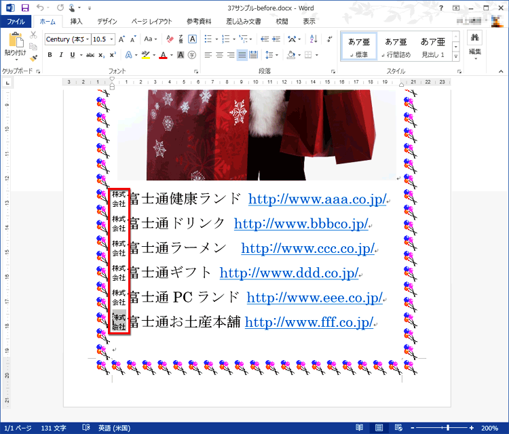Switch to 挿入 tab
This screenshot has height=434, width=509.
click(x=76, y=22)
